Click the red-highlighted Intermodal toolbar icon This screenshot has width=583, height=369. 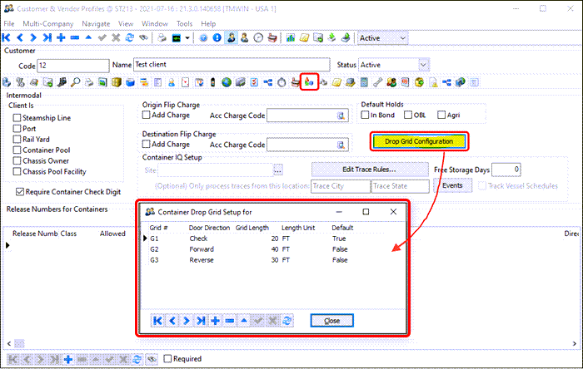309,82
